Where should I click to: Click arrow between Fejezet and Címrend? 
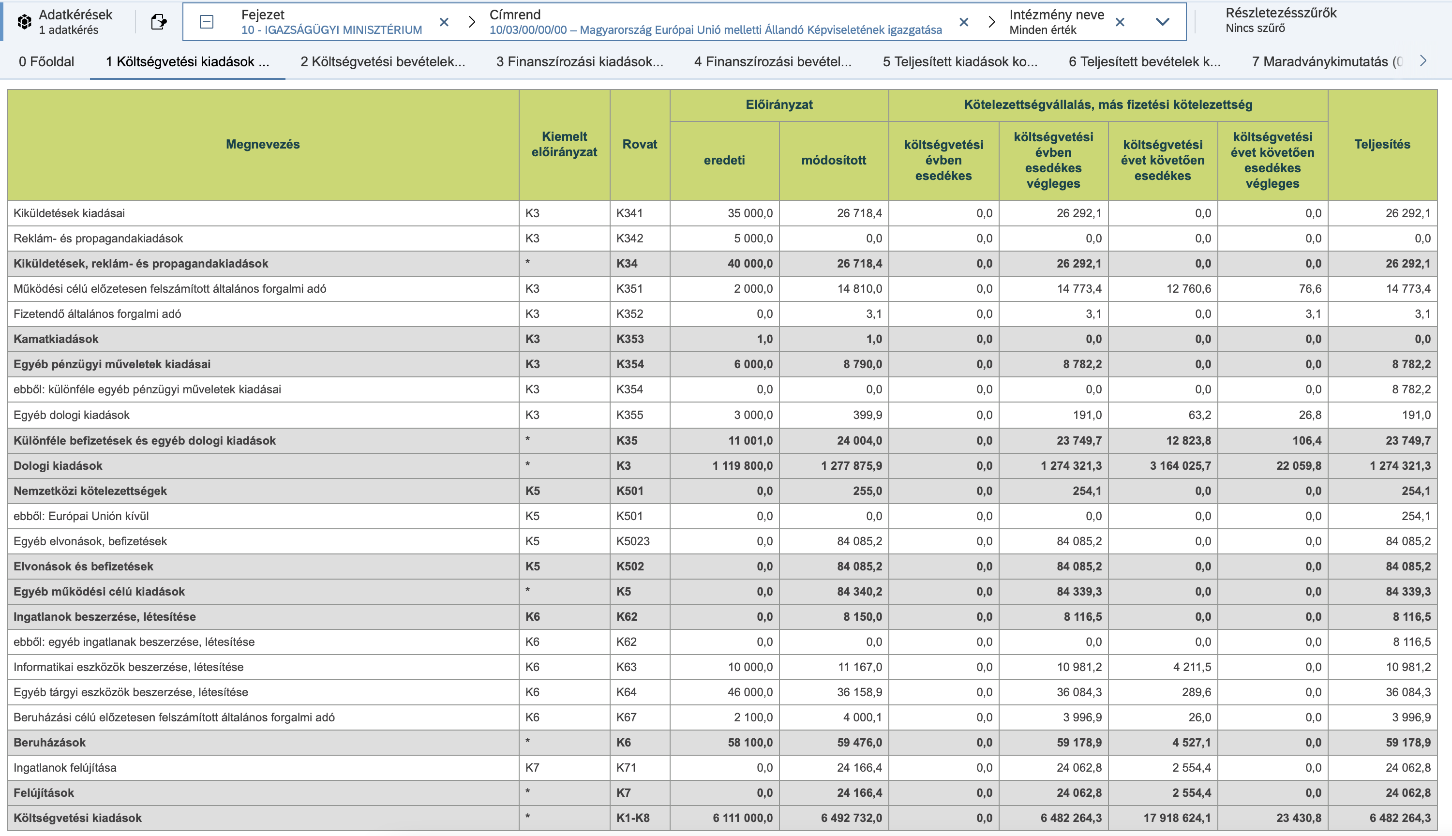(472, 22)
